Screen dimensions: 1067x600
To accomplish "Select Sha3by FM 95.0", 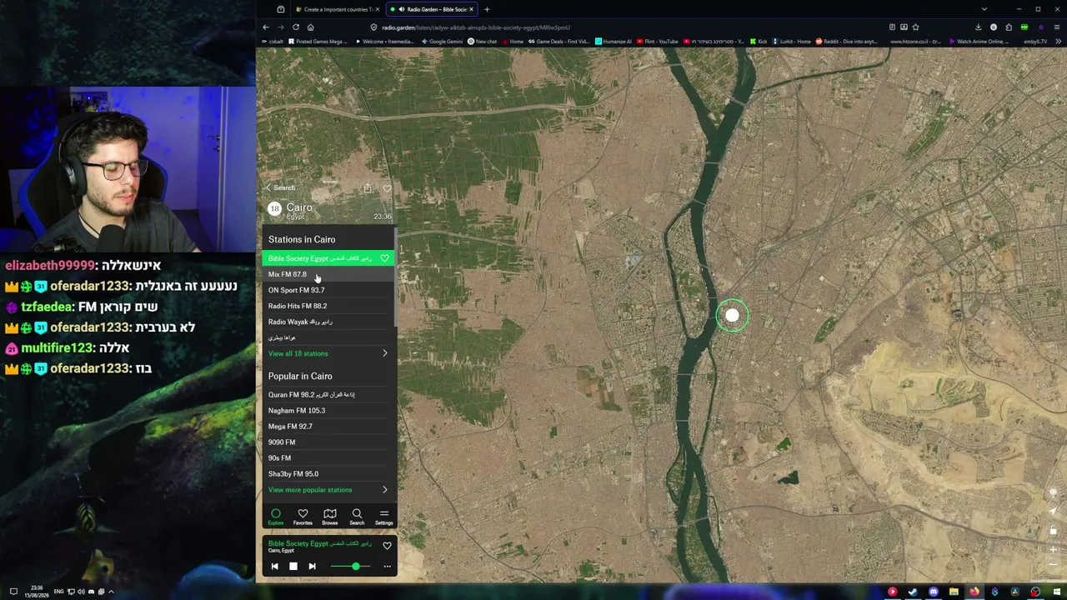I will coord(328,474).
